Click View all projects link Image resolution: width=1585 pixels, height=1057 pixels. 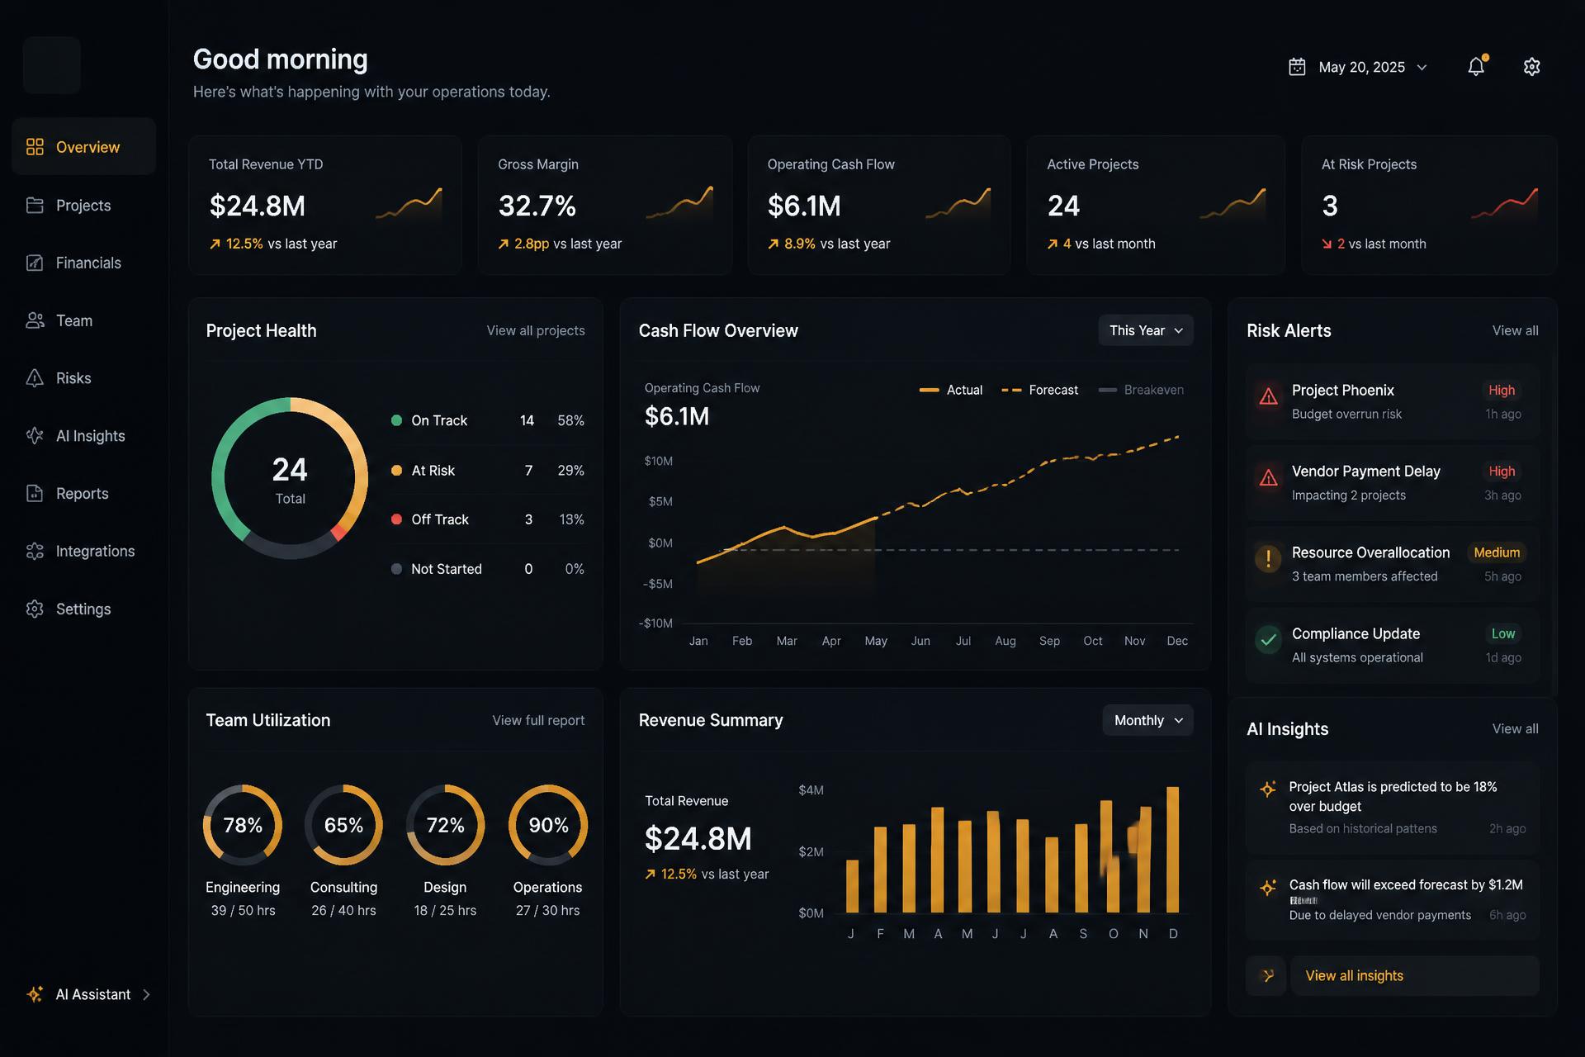coord(536,330)
